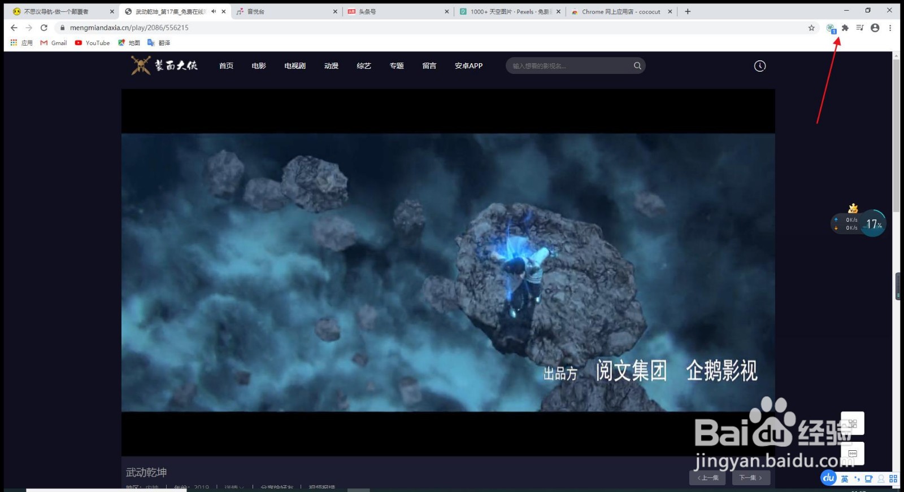This screenshot has width=904, height=492.
Task: Open a new browser tab
Action: click(688, 11)
